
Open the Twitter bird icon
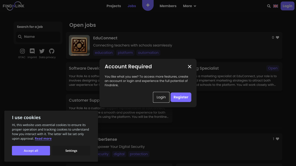point(42,51)
